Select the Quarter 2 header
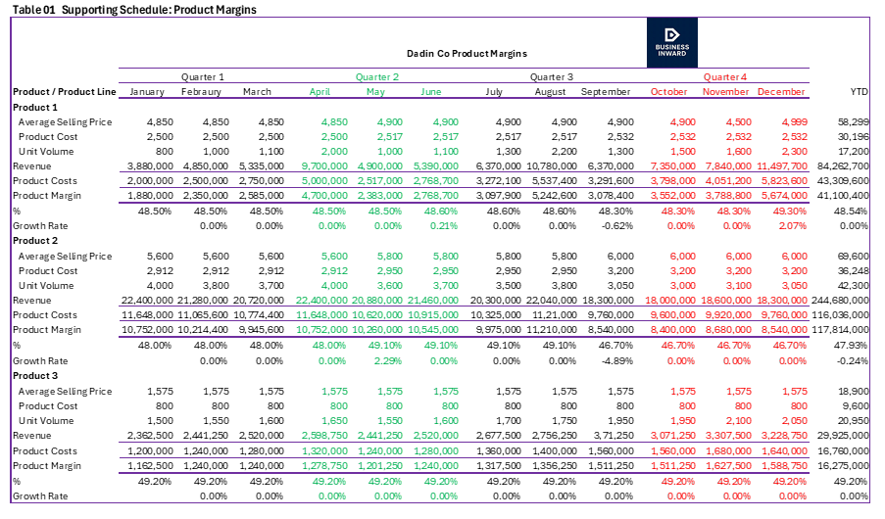Screen dimensions: 885x519 pos(377,76)
